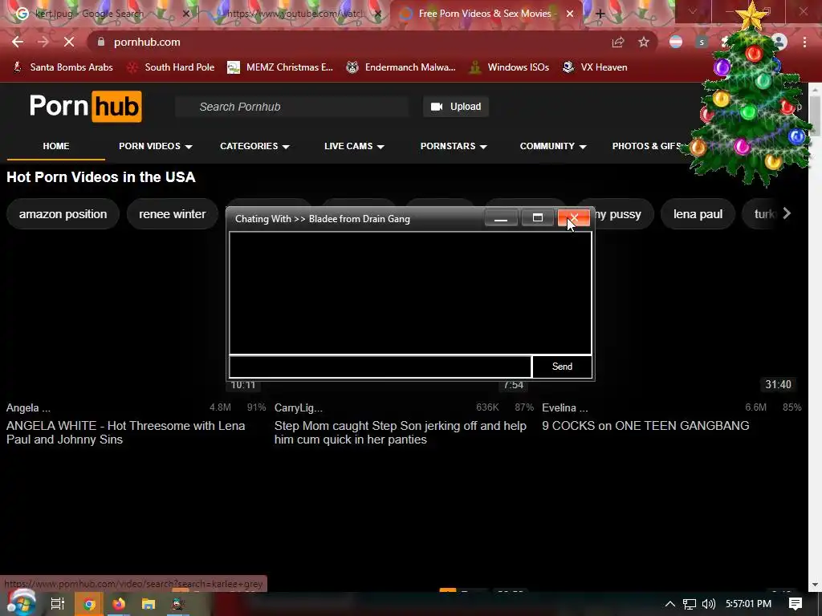The width and height of the screenshot is (822, 616).
Task: Maximize the Bladee chat window
Action: [537, 218]
